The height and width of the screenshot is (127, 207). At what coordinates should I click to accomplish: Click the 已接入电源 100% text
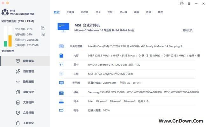[x=99, y=110]
